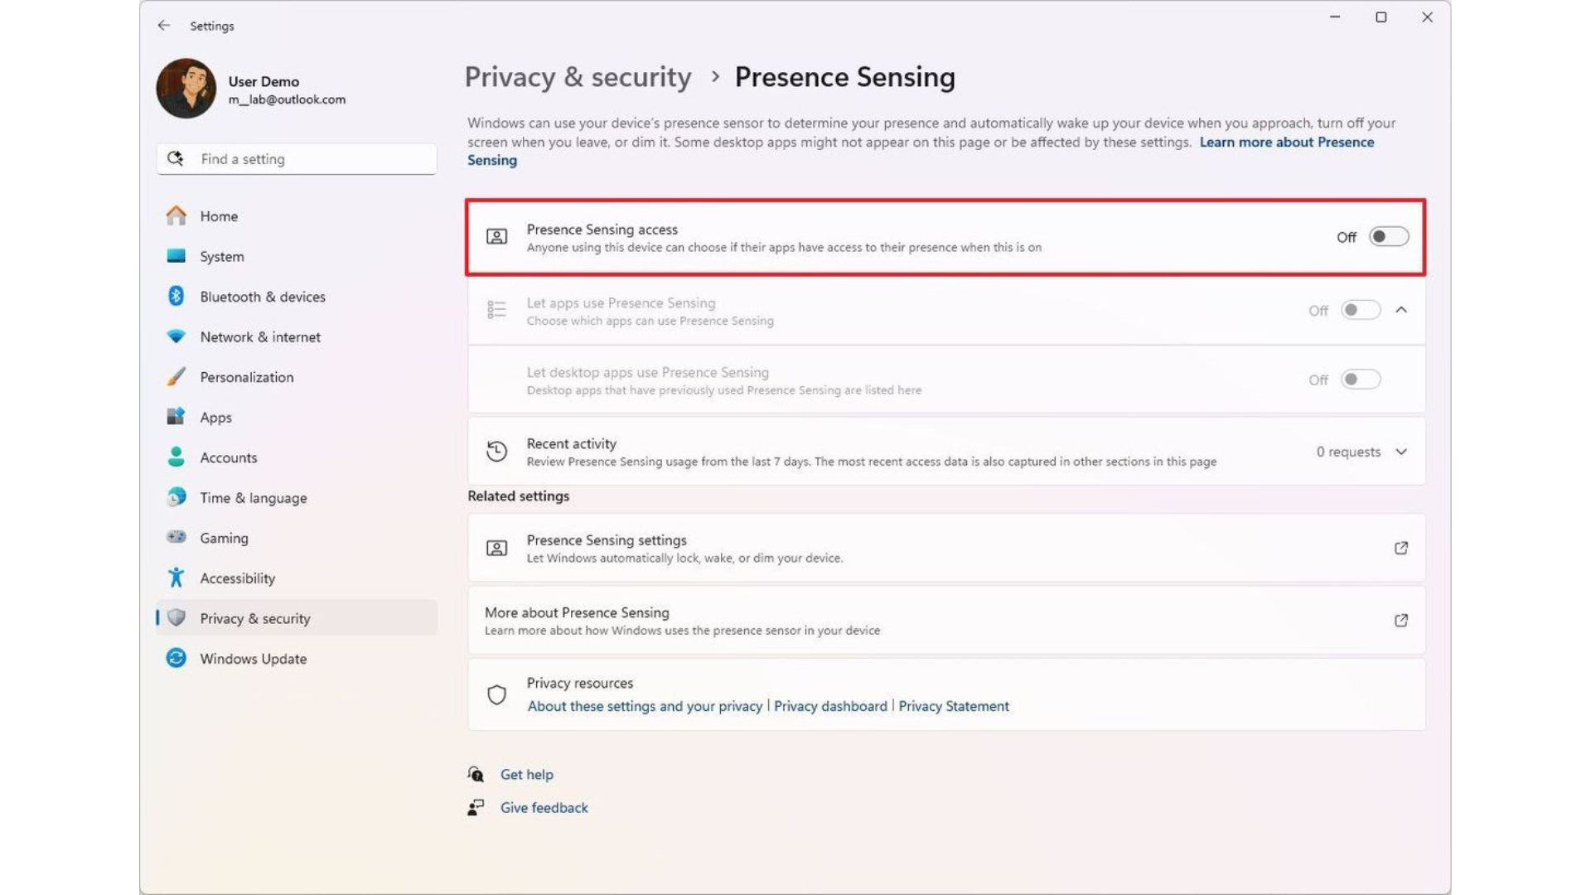Open Gaming settings from the sidebar icon
The width and height of the screenshot is (1591, 895).
tap(176, 537)
